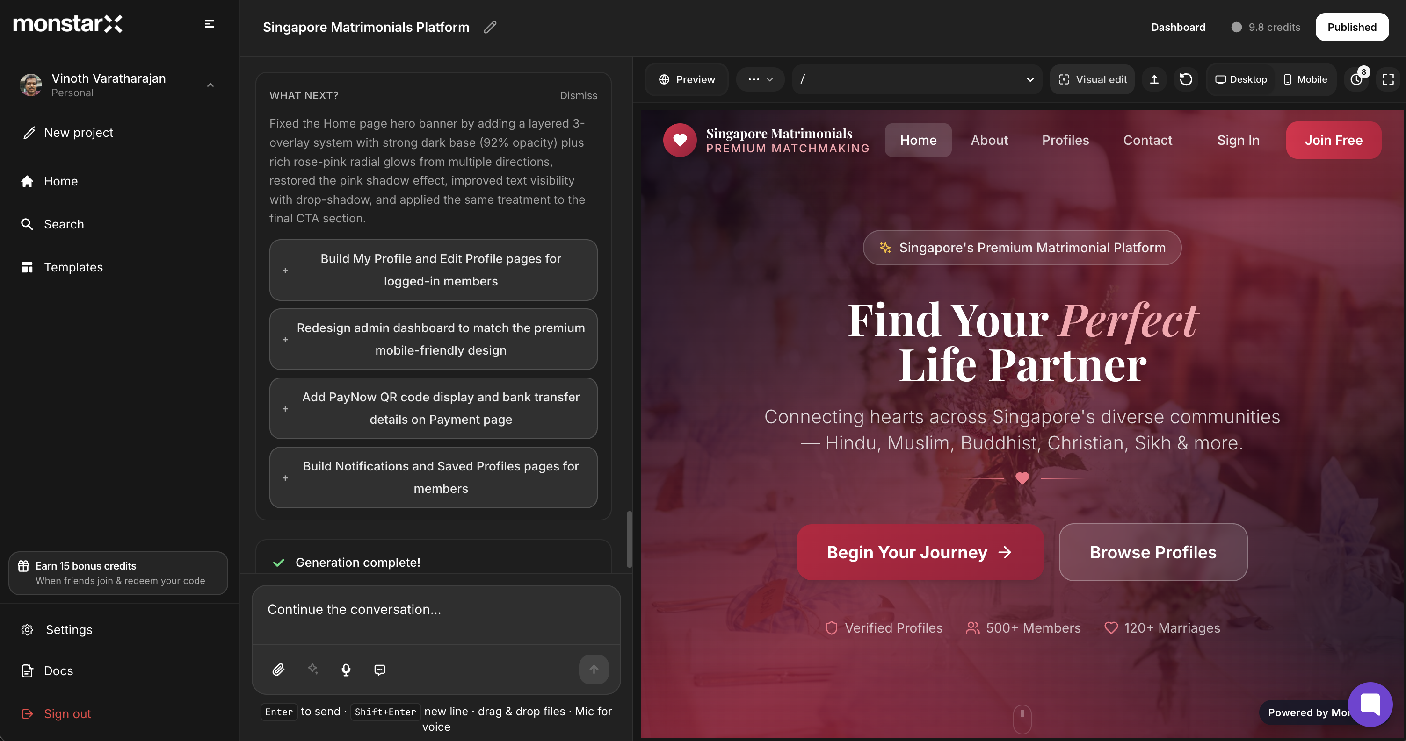Click 500+ Members people icon
1406x741 pixels.
(x=972, y=628)
